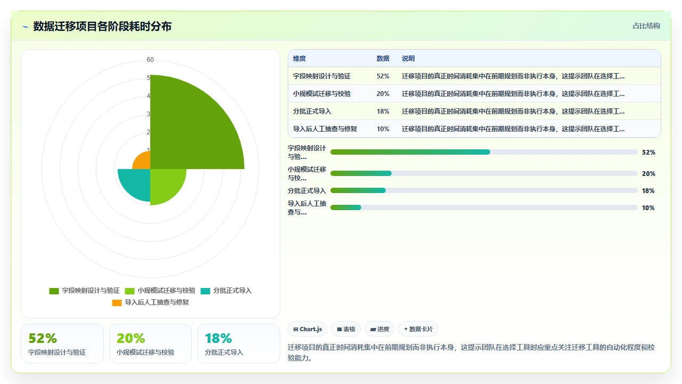Open the 52% 字段映射设计与验证 stat card
682x384 pixels.
(62, 343)
